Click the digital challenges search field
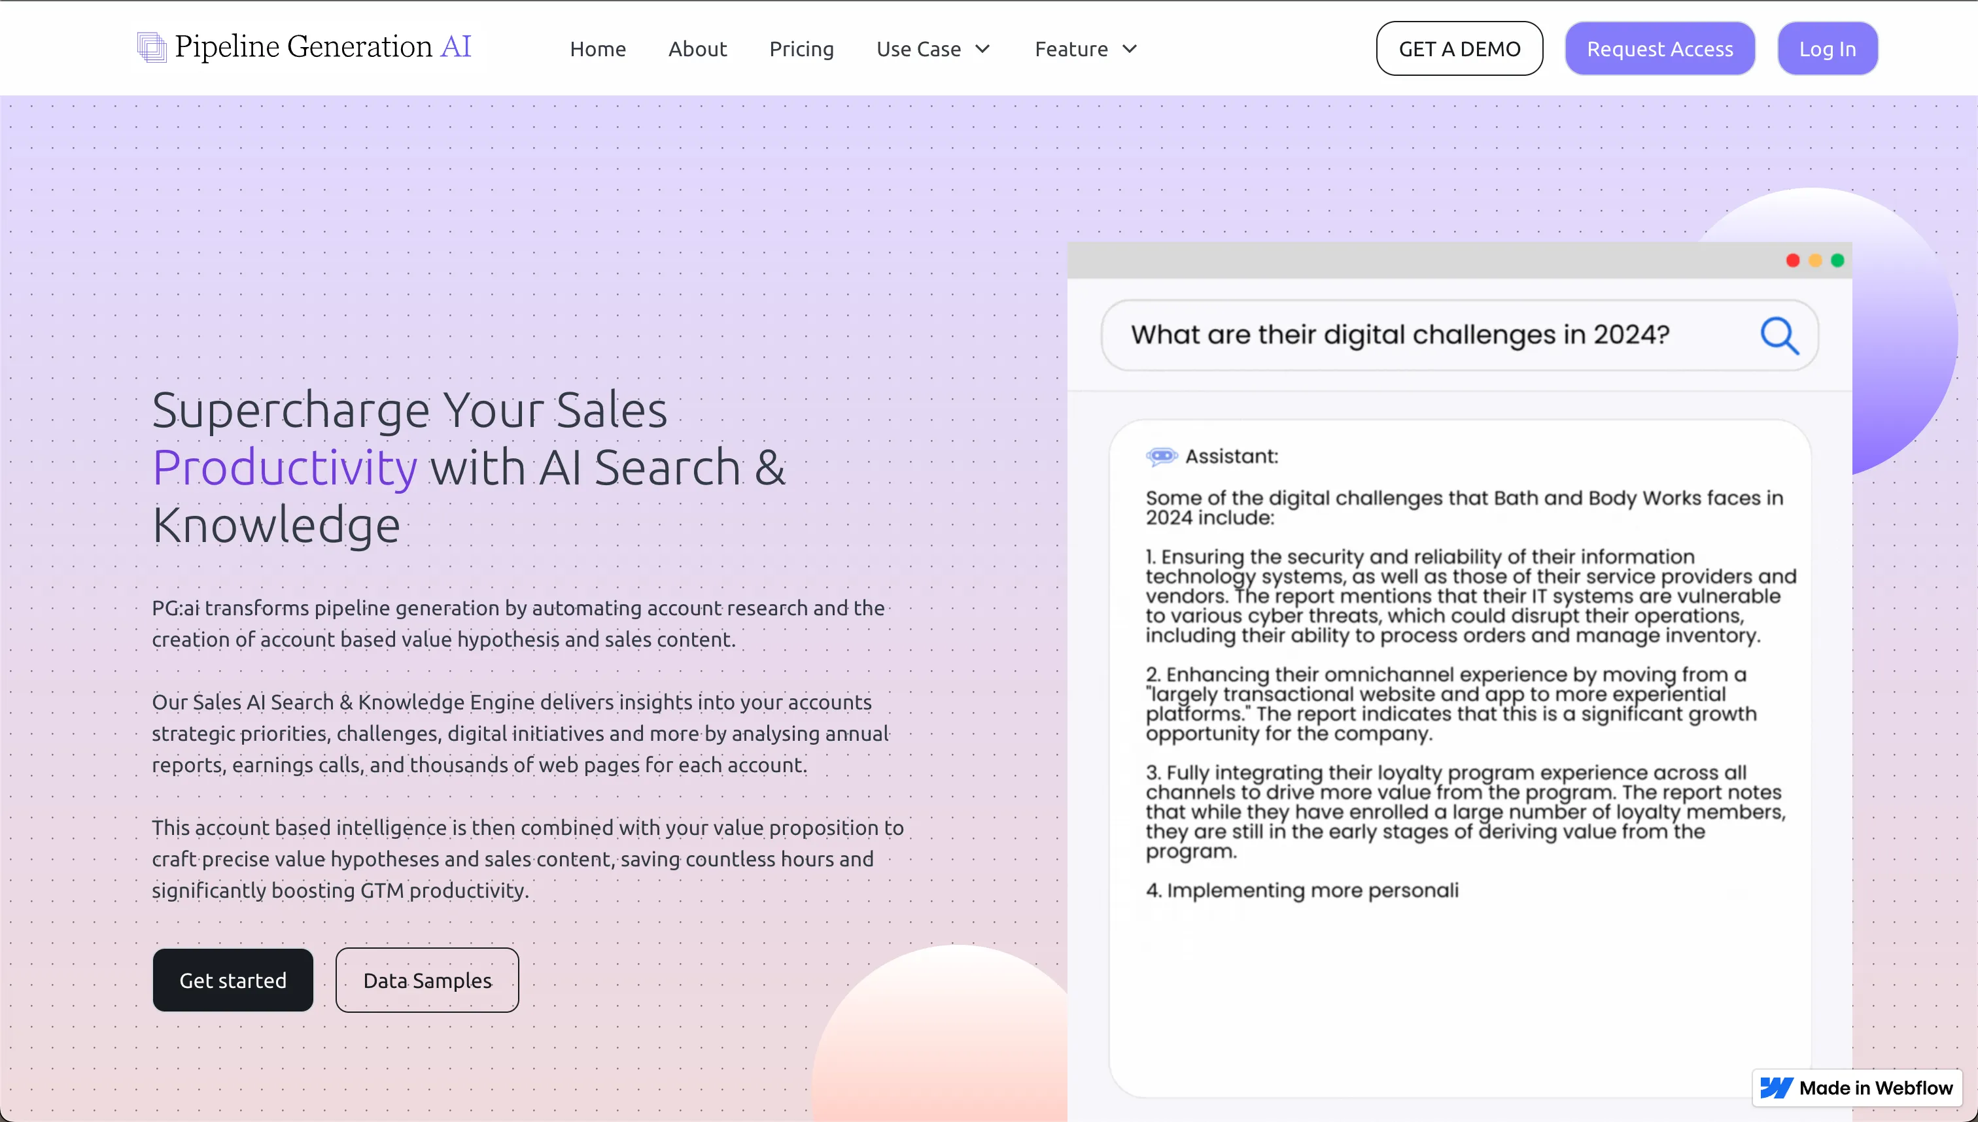This screenshot has height=1122, width=1978. click(x=1459, y=335)
